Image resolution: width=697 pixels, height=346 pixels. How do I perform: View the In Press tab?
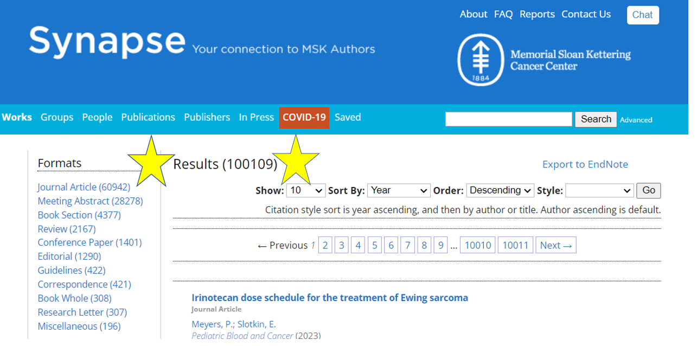tap(257, 117)
